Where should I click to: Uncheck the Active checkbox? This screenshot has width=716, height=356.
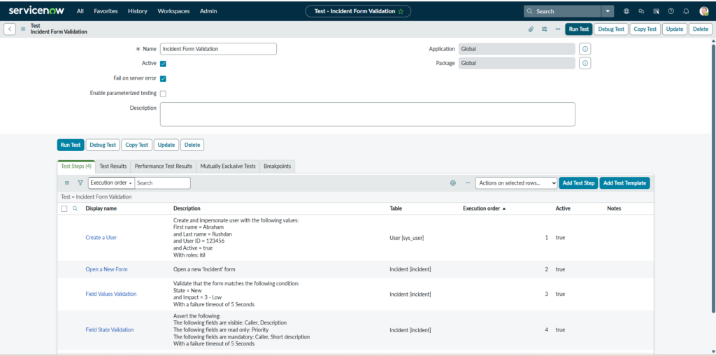[163, 64]
